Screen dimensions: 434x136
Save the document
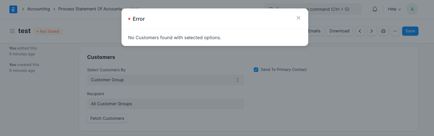410,31
